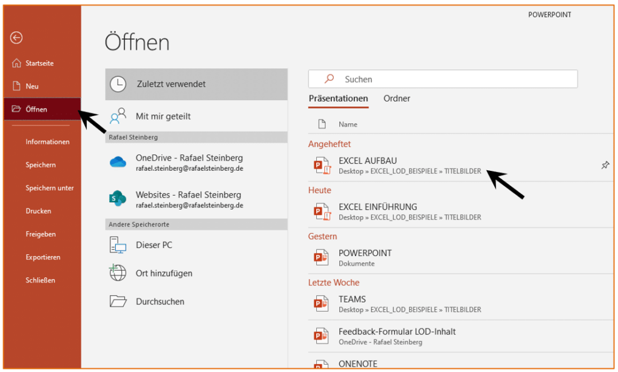The width and height of the screenshot is (618, 372).
Task: Click the back arrow circle icon
Action: pos(16,38)
